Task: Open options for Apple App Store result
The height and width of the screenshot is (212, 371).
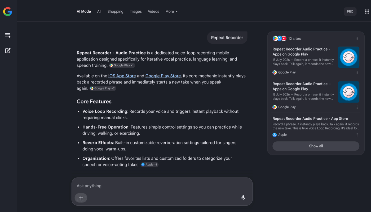Action: click(x=357, y=135)
